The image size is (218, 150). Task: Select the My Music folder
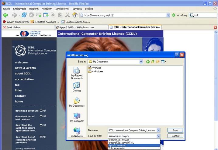(x=95, y=68)
